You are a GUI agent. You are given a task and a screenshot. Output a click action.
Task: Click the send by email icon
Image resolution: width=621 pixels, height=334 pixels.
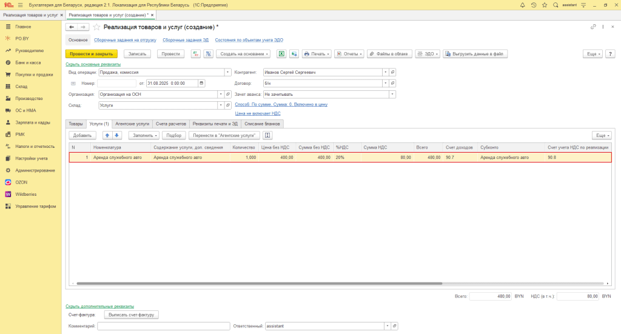[294, 54]
